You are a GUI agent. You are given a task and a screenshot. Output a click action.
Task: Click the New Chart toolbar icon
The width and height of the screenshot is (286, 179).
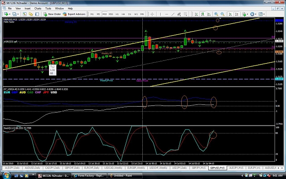coord(6,14)
